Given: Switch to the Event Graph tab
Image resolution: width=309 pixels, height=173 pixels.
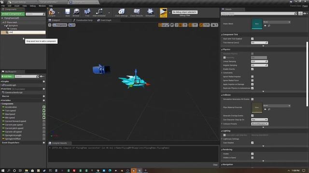Looking at the screenshot, I should [x=104, y=20].
